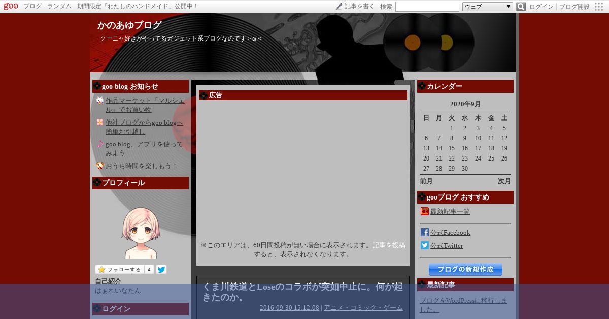This screenshot has width=609, height=319.
Task: Click the ブログの新規作成 button
Action: tap(465, 269)
